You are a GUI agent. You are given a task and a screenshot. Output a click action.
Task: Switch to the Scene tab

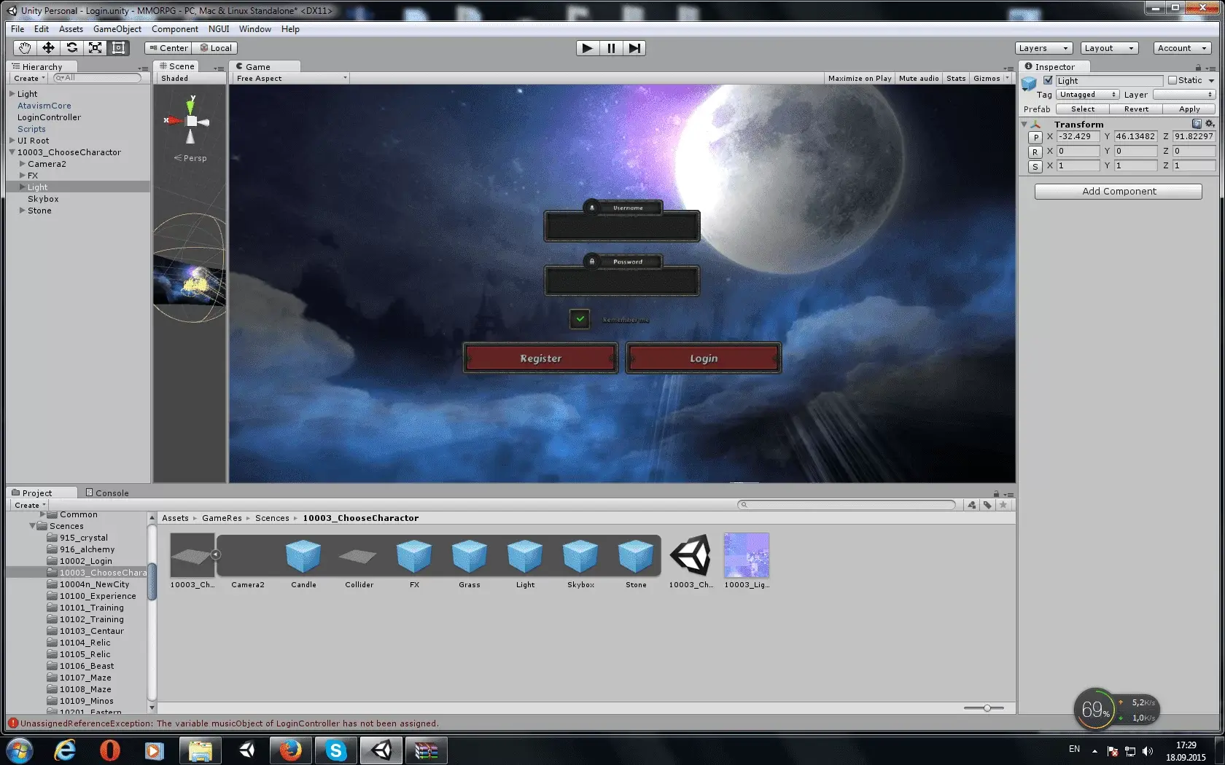pyautogui.click(x=177, y=66)
